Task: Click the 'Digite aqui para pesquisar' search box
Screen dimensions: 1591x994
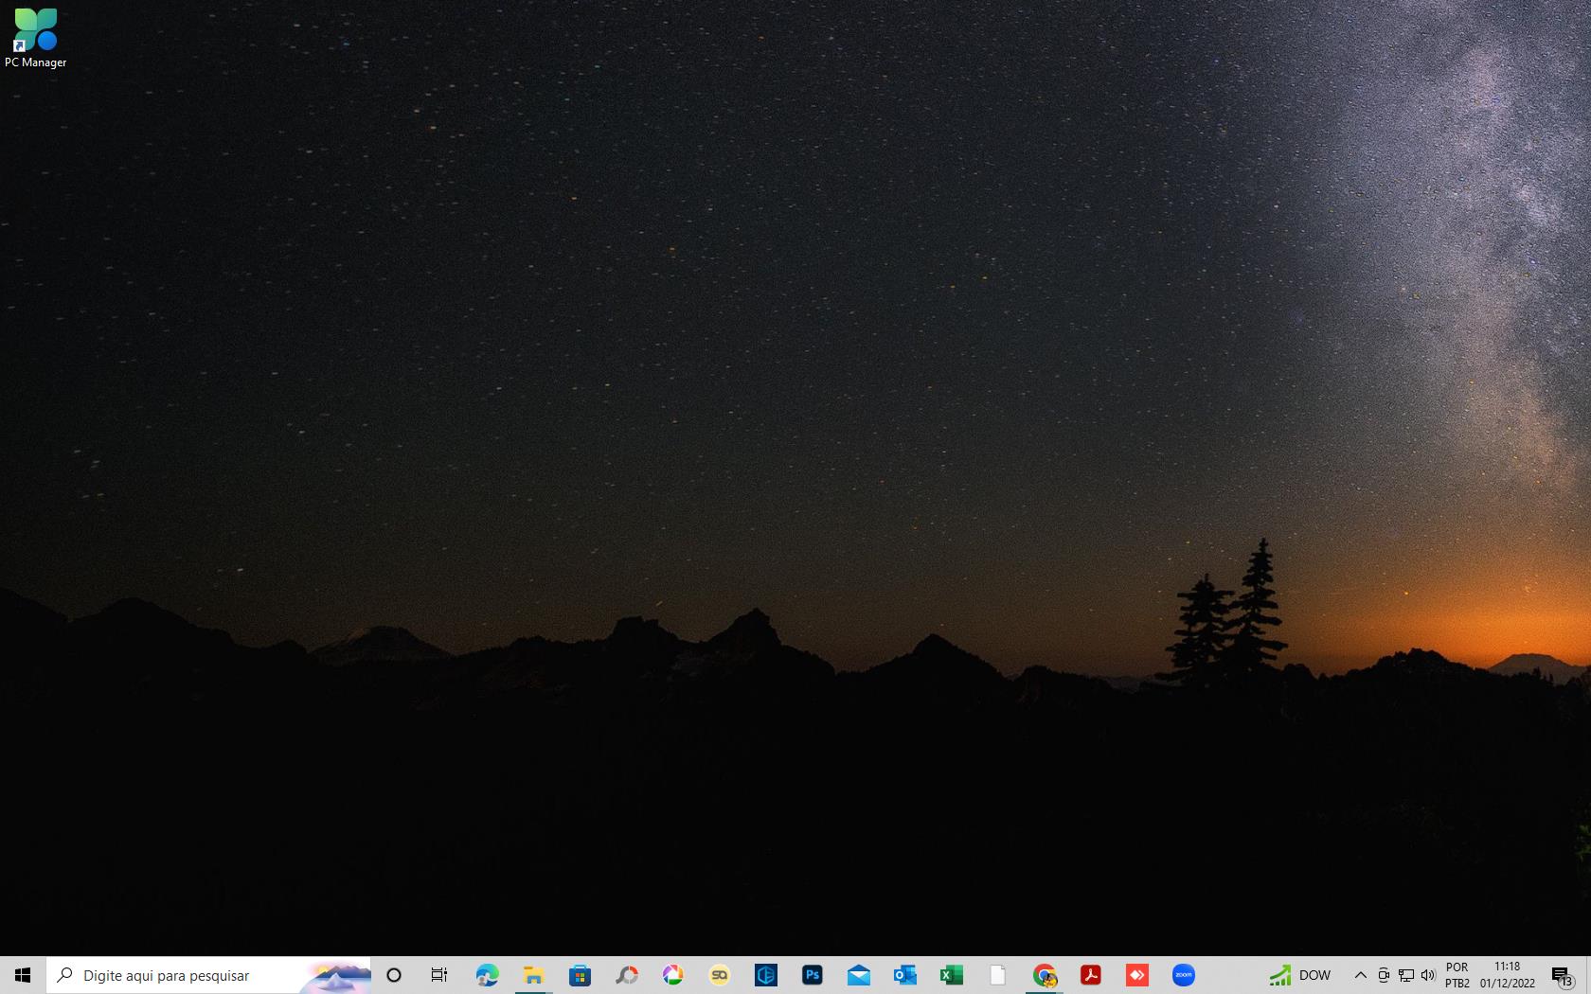Action: tap(180, 975)
